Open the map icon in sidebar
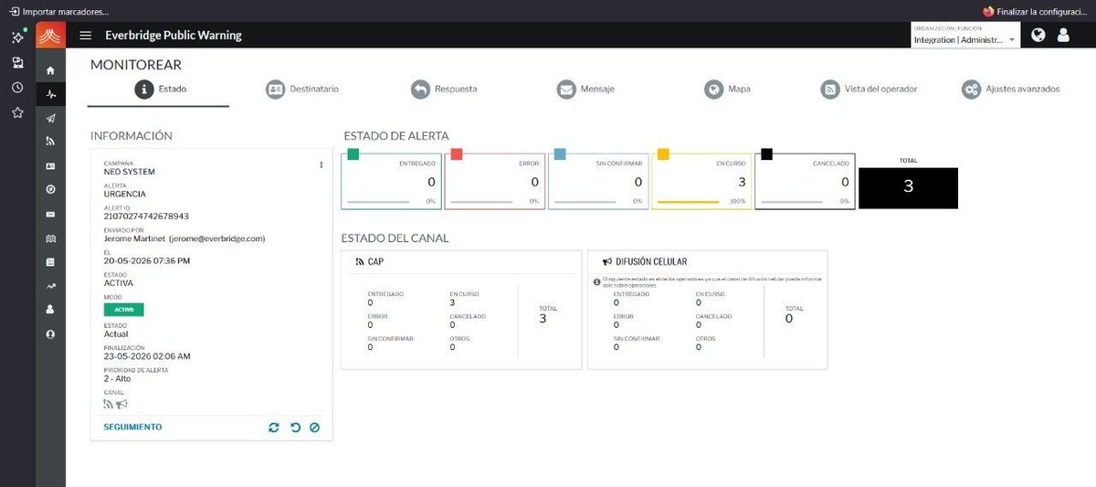 click(x=50, y=238)
